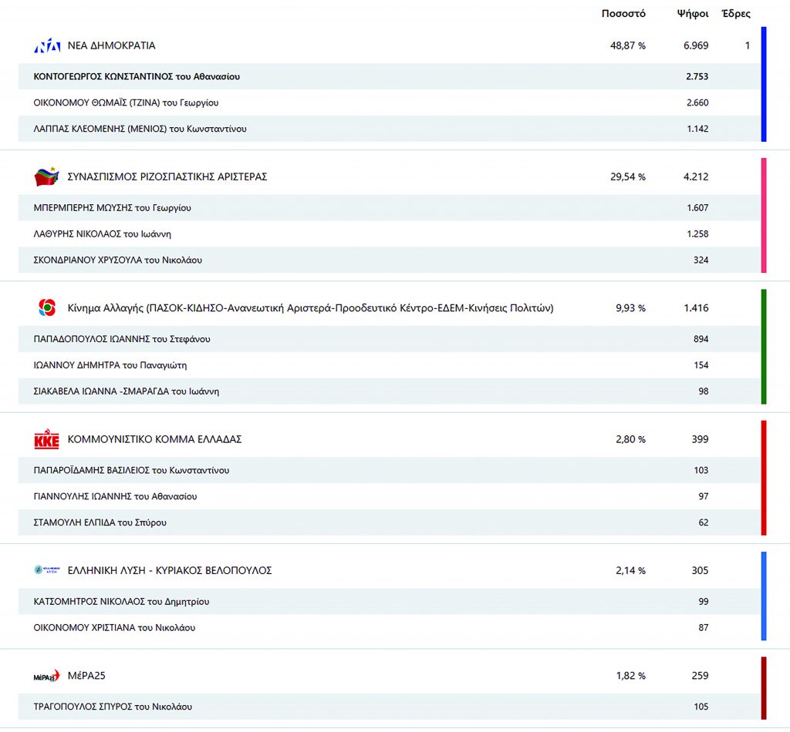Click the red KKE party logo
Image resolution: width=790 pixels, height=732 pixels.
point(46,440)
